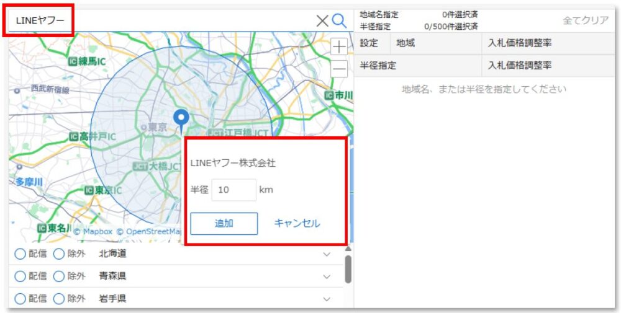Click the 北海道 prefecture label
This screenshot has width=621, height=313.
[x=113, y=254]
